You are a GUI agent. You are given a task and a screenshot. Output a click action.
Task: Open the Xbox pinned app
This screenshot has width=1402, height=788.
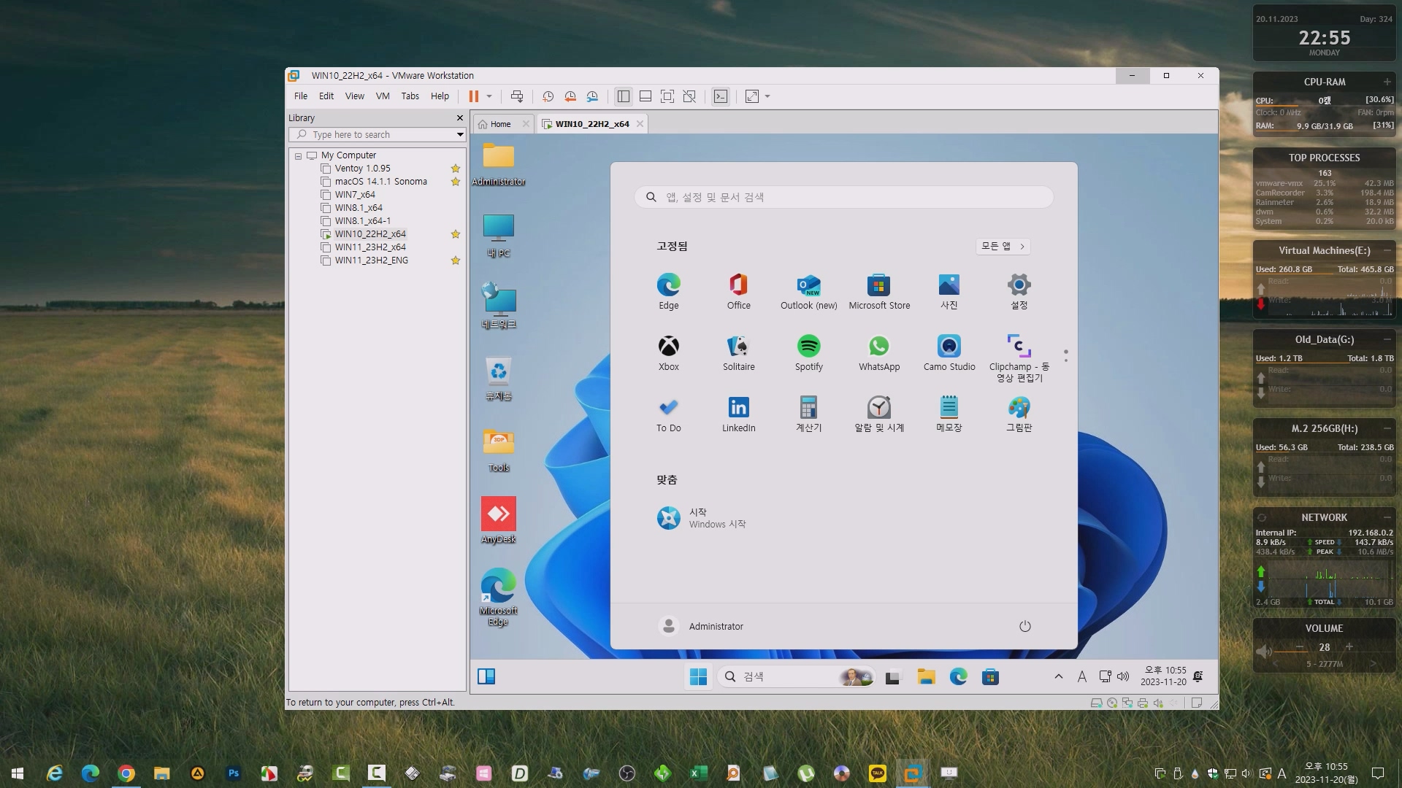pos(668,352)
